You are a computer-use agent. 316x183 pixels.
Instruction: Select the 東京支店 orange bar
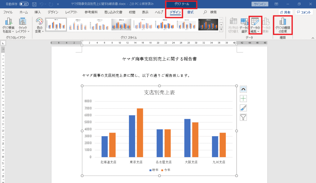[140, 133]
